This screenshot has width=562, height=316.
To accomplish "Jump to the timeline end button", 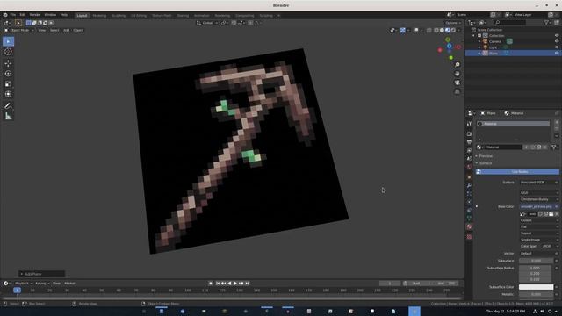I will point(248,284).
